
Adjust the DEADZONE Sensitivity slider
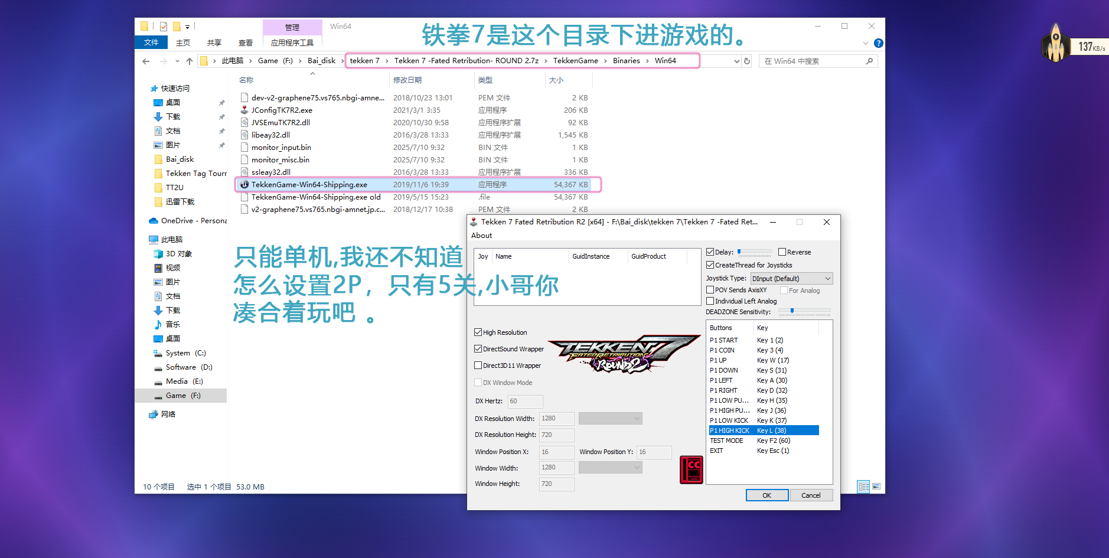point(804,311)
